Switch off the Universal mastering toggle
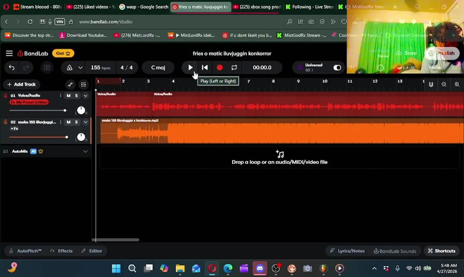464x277 pixels. click(337, 68)
